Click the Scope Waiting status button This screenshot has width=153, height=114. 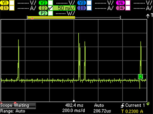18,105
